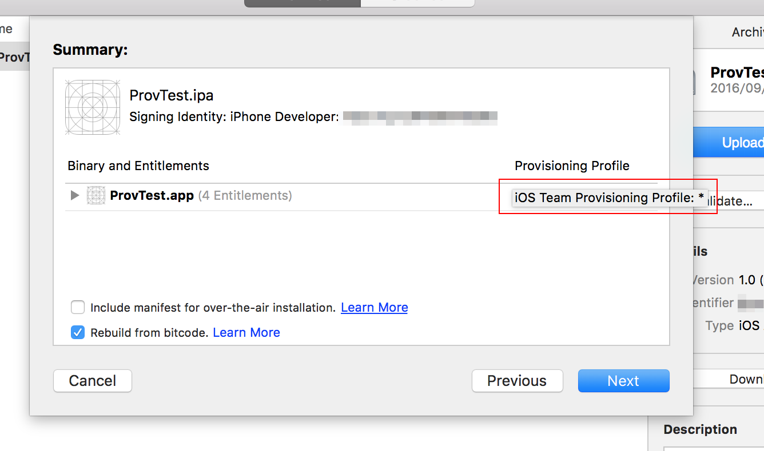This screenshot has width=764, height=451.
Task: Enable Include manifest for over-the-air installation
Action: 78,308
